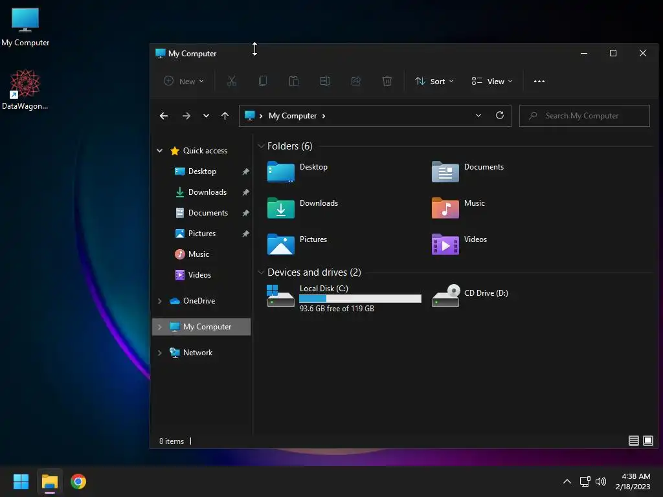Open Pictures in Quick access sidebar

pos(202,233)
